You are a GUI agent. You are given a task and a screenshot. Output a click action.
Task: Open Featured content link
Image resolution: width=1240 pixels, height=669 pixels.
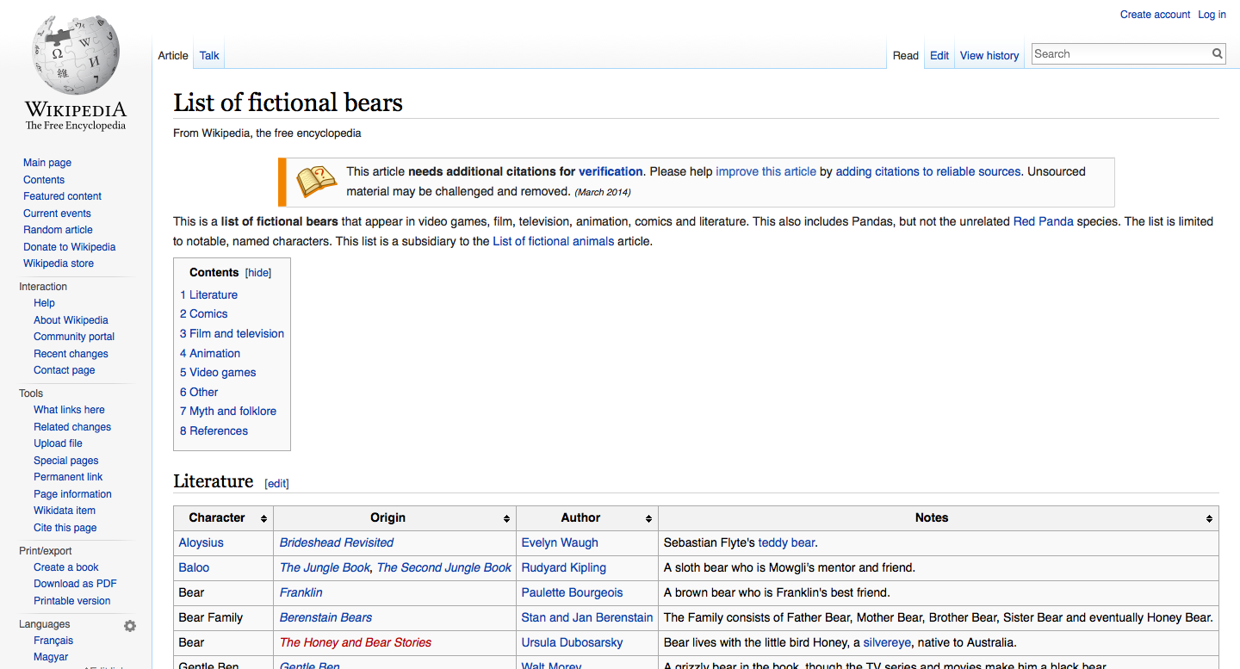pos(62,196)
